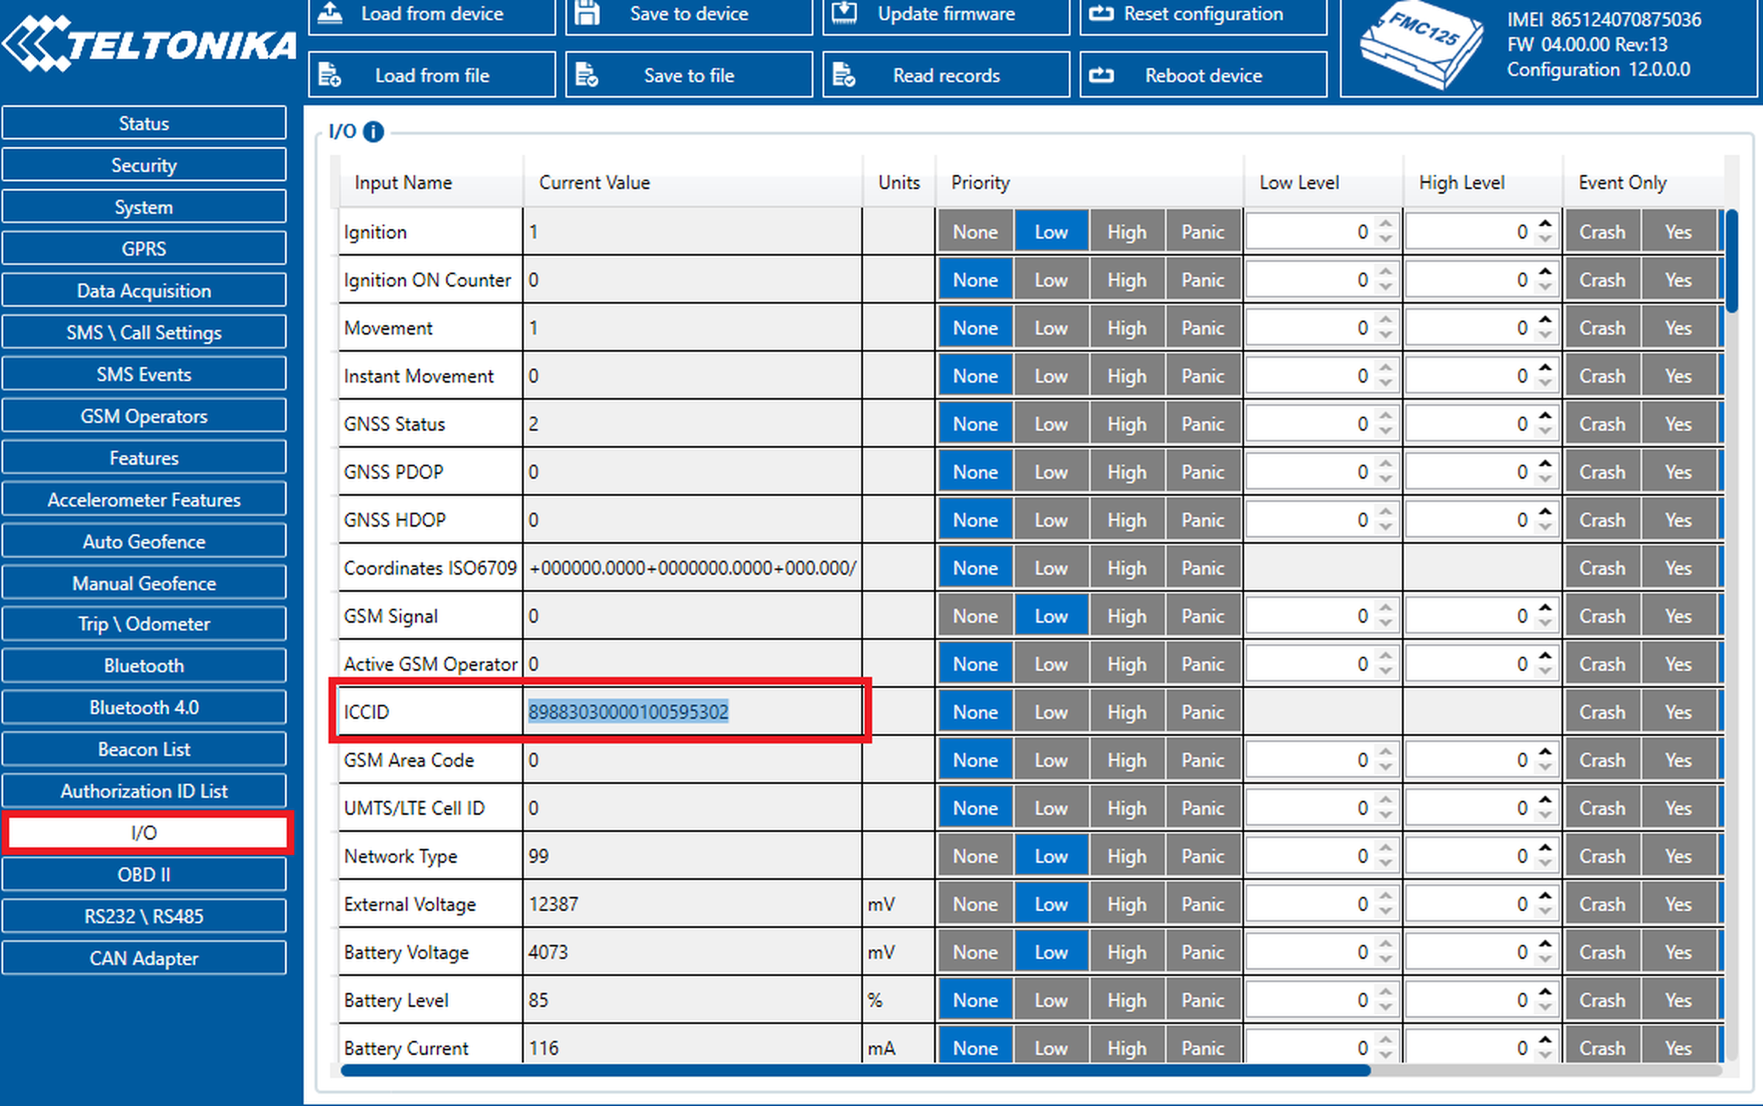The height and width of the screenshot is (1106, 1763).
Task: Set GNSS Status priority to Low
Action: 1051,424
